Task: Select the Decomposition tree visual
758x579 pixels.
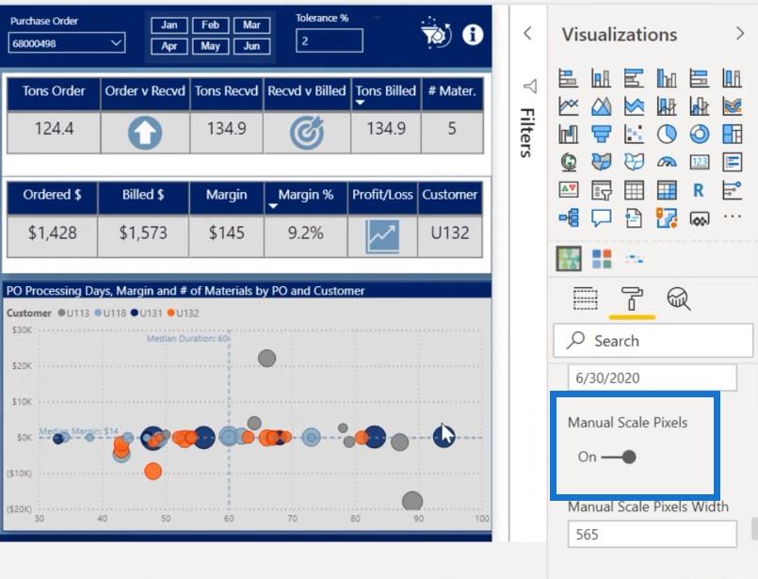Action: 569,217
